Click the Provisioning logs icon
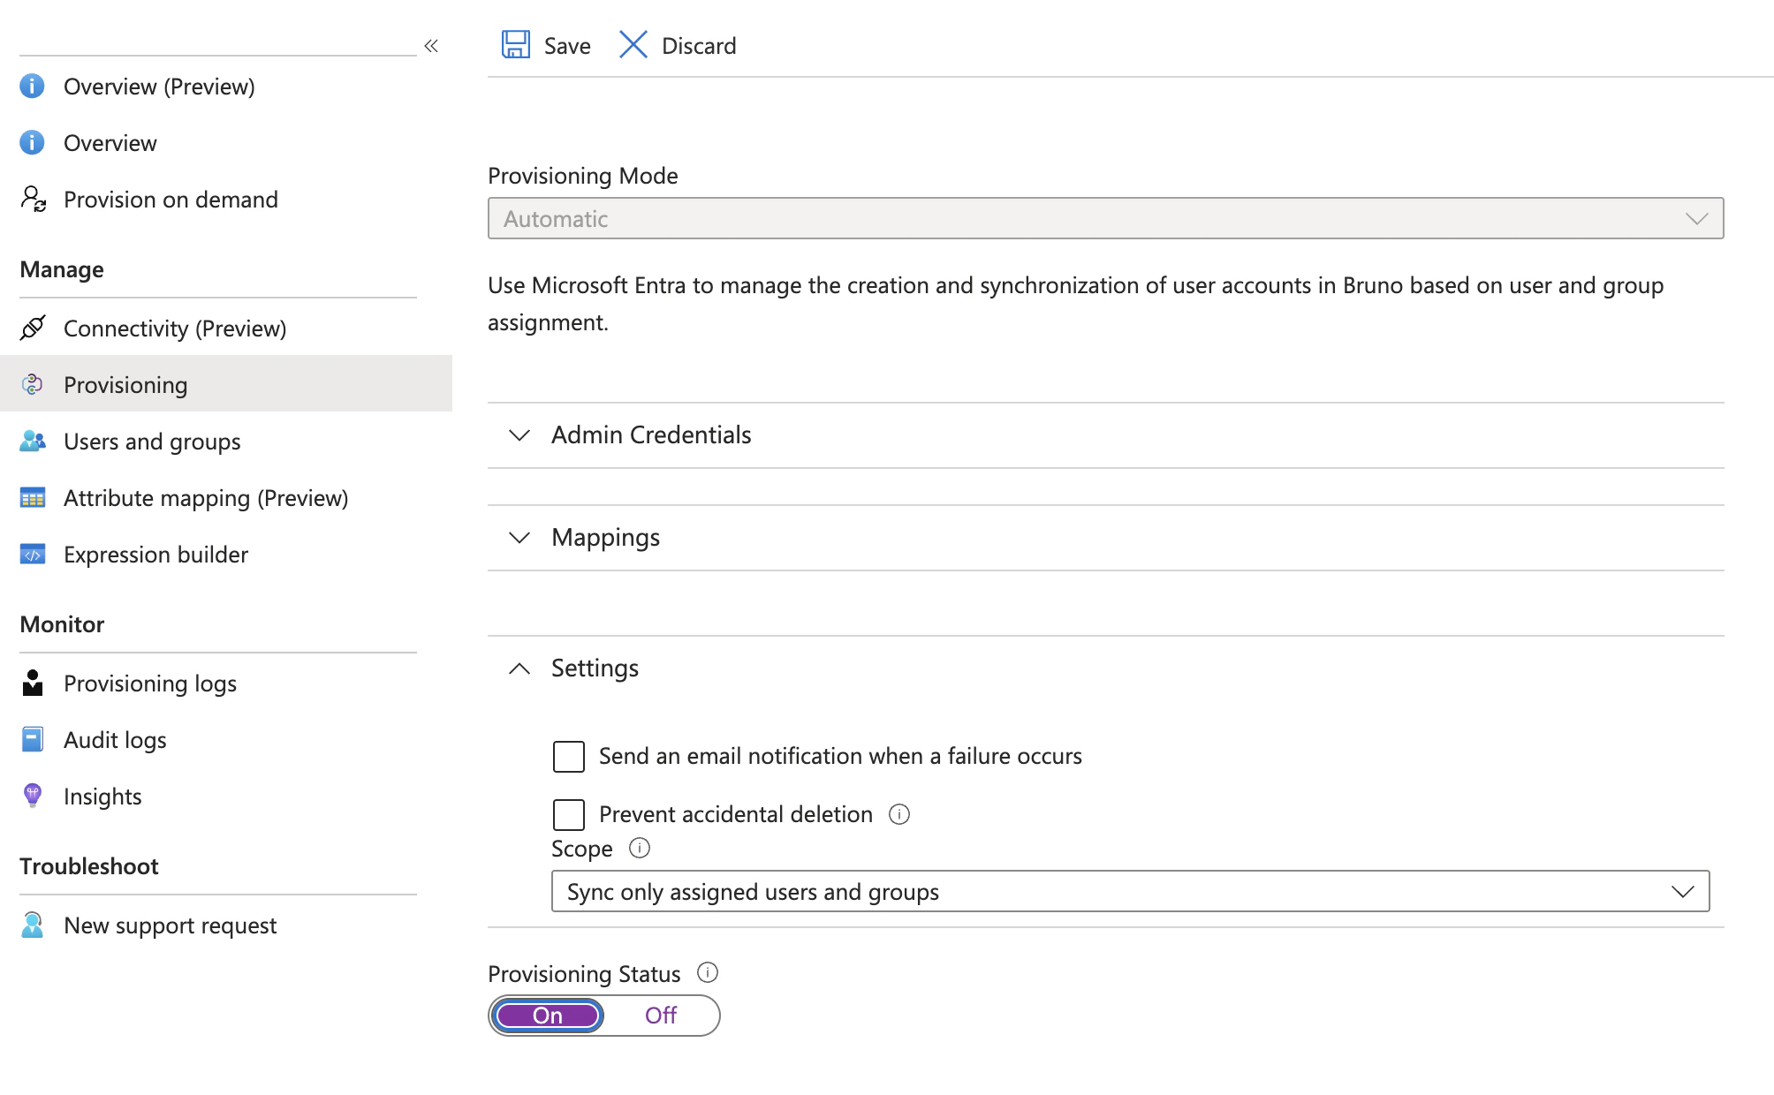 (x=33, y=683)
